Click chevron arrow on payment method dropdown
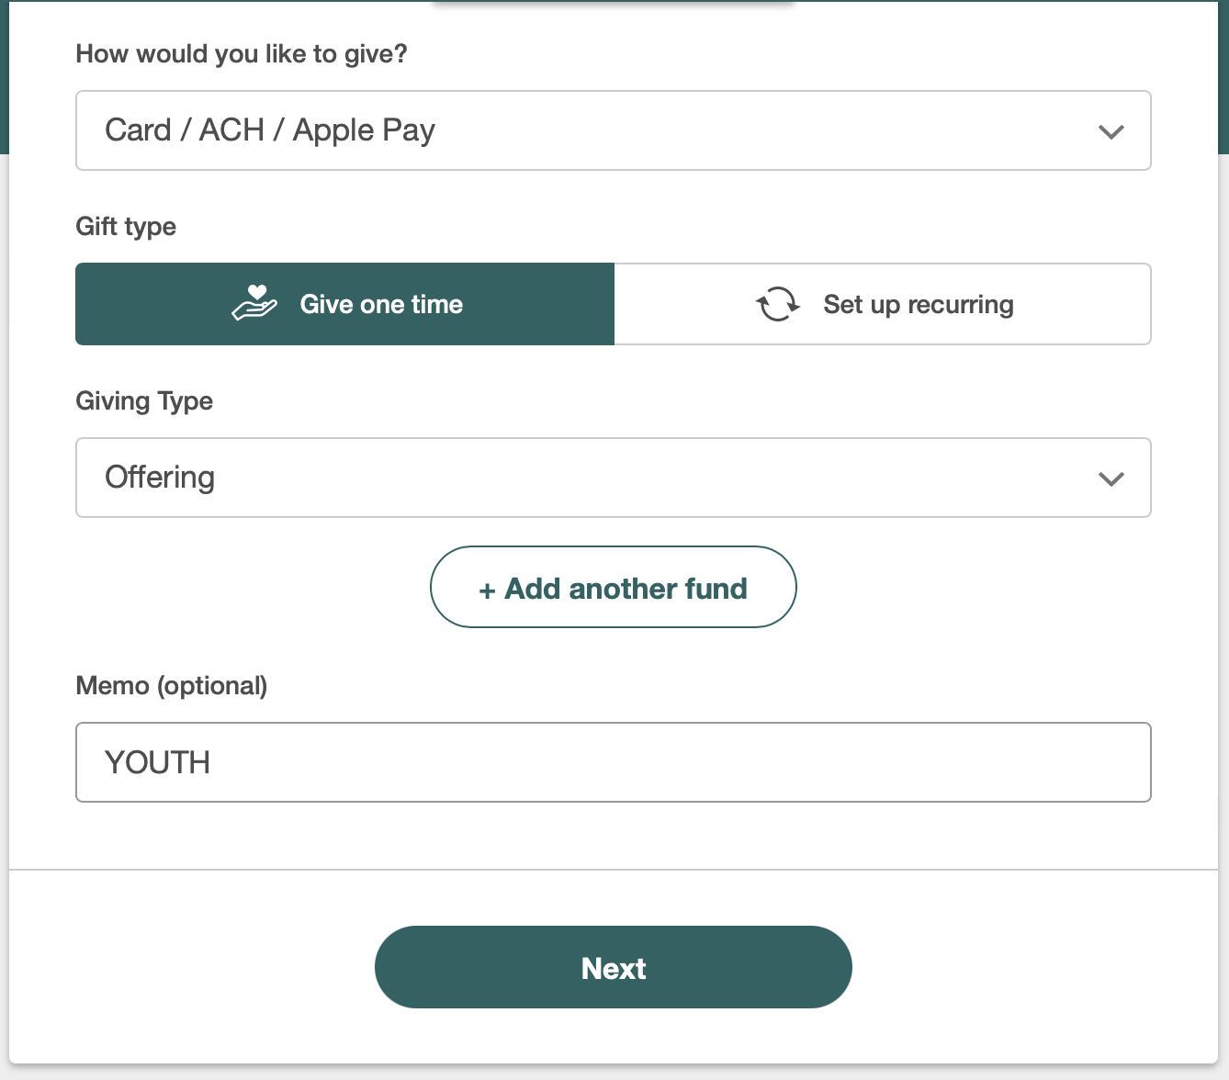The height and width of the screenshot is (1080, 1229). (x=1111, y=131)
